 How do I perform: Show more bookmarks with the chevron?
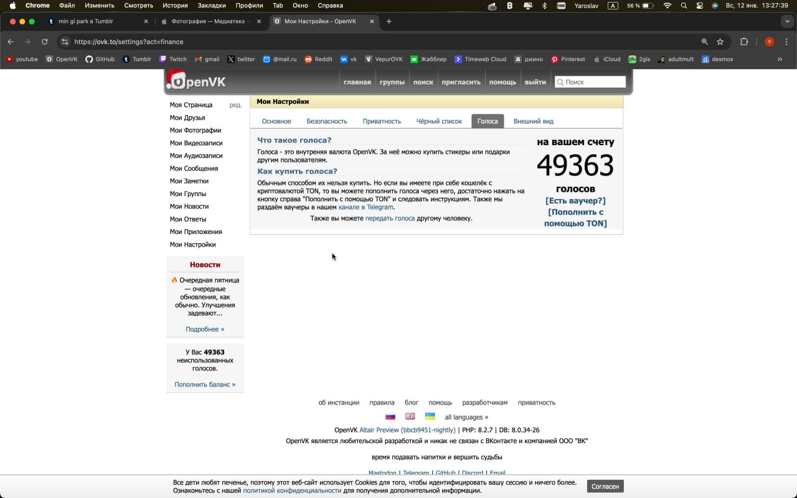click(780, 59)
